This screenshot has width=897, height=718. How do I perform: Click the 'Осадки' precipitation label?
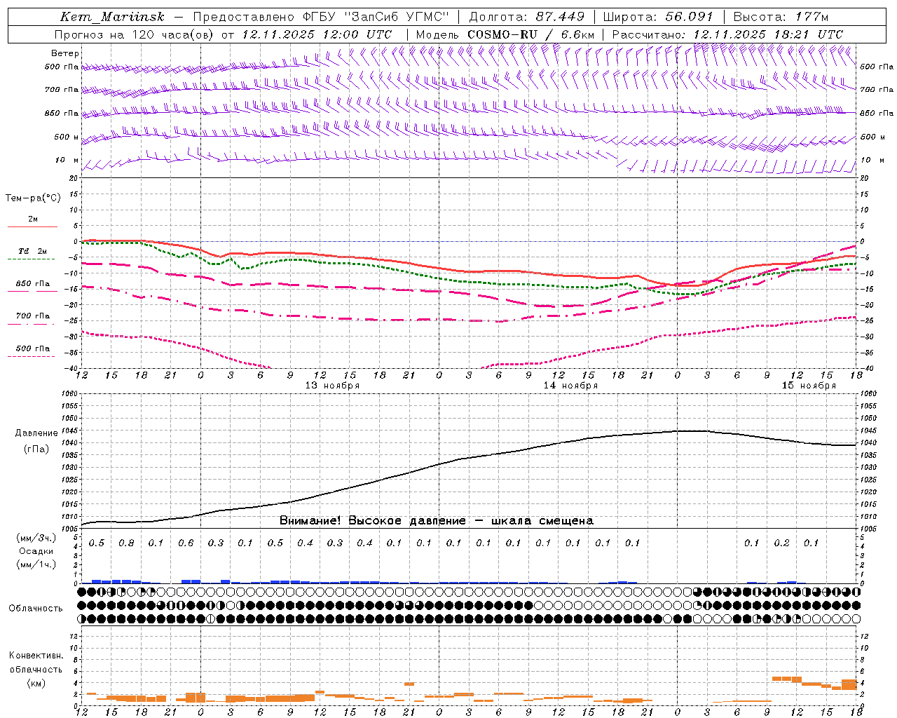36,551
